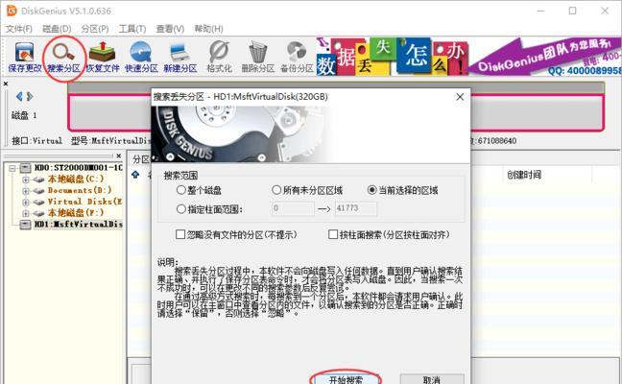Click the DiskGenius app logo icon
The width and height of the screenshot is (622, 384).
(12, 11)
